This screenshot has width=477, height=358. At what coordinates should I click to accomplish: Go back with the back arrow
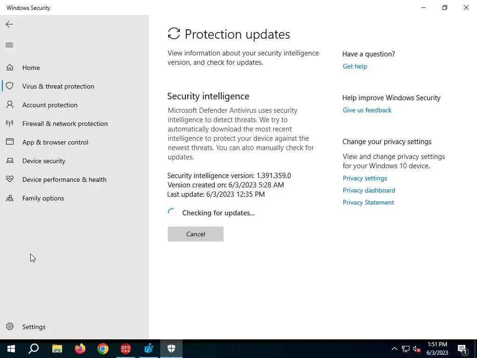[x=9, y=24]
